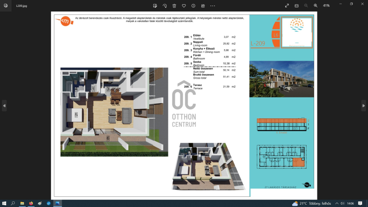Open File Explorer from taskbar
This screenshot has height=207, width=368.
point(22,203)
